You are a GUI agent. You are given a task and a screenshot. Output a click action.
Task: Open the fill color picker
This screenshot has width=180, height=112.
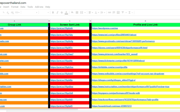click(x=71, y=12)
